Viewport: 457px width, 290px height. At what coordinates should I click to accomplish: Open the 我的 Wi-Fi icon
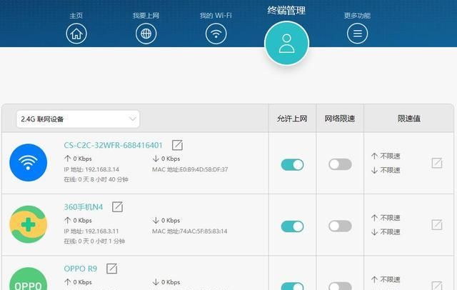pos(216,34)
